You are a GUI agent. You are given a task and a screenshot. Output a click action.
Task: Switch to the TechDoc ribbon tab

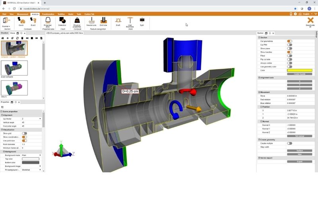click(61, 14)
